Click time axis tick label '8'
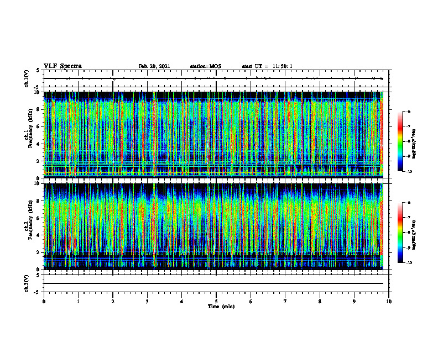Image resolution: width=438 pixels, height=338 pixels. click(x=320, y=302)
